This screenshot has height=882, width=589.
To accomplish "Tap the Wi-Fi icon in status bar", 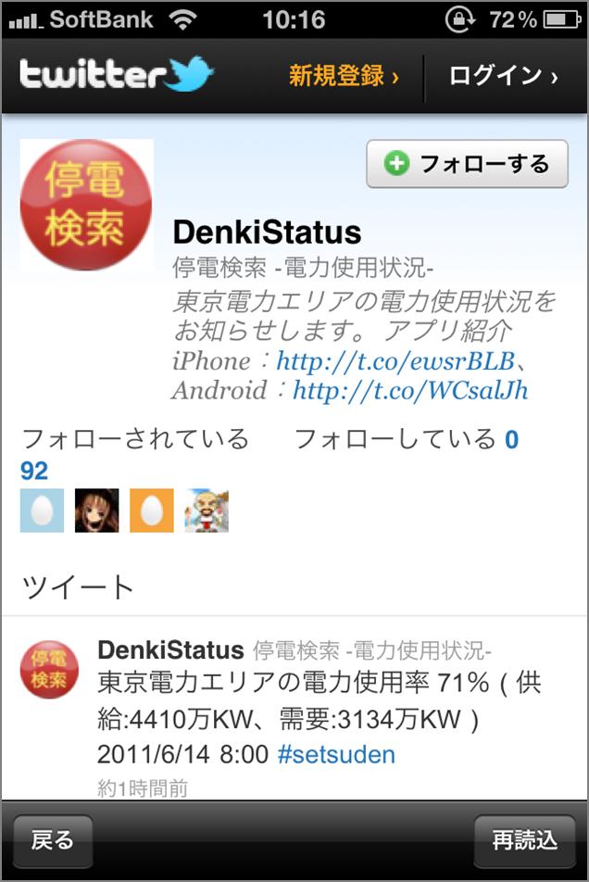I will click(183, 19).
